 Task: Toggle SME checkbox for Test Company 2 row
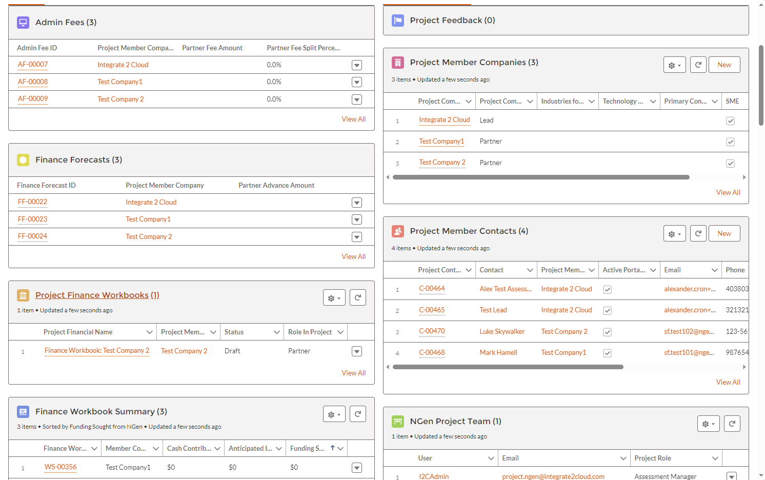731,164
